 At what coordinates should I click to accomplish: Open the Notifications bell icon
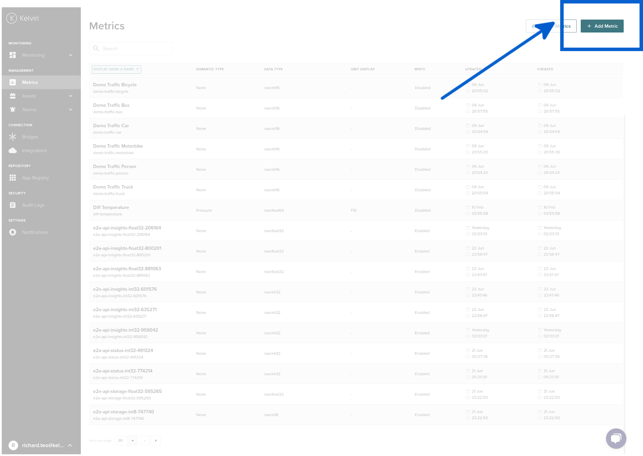click(13, 232)
